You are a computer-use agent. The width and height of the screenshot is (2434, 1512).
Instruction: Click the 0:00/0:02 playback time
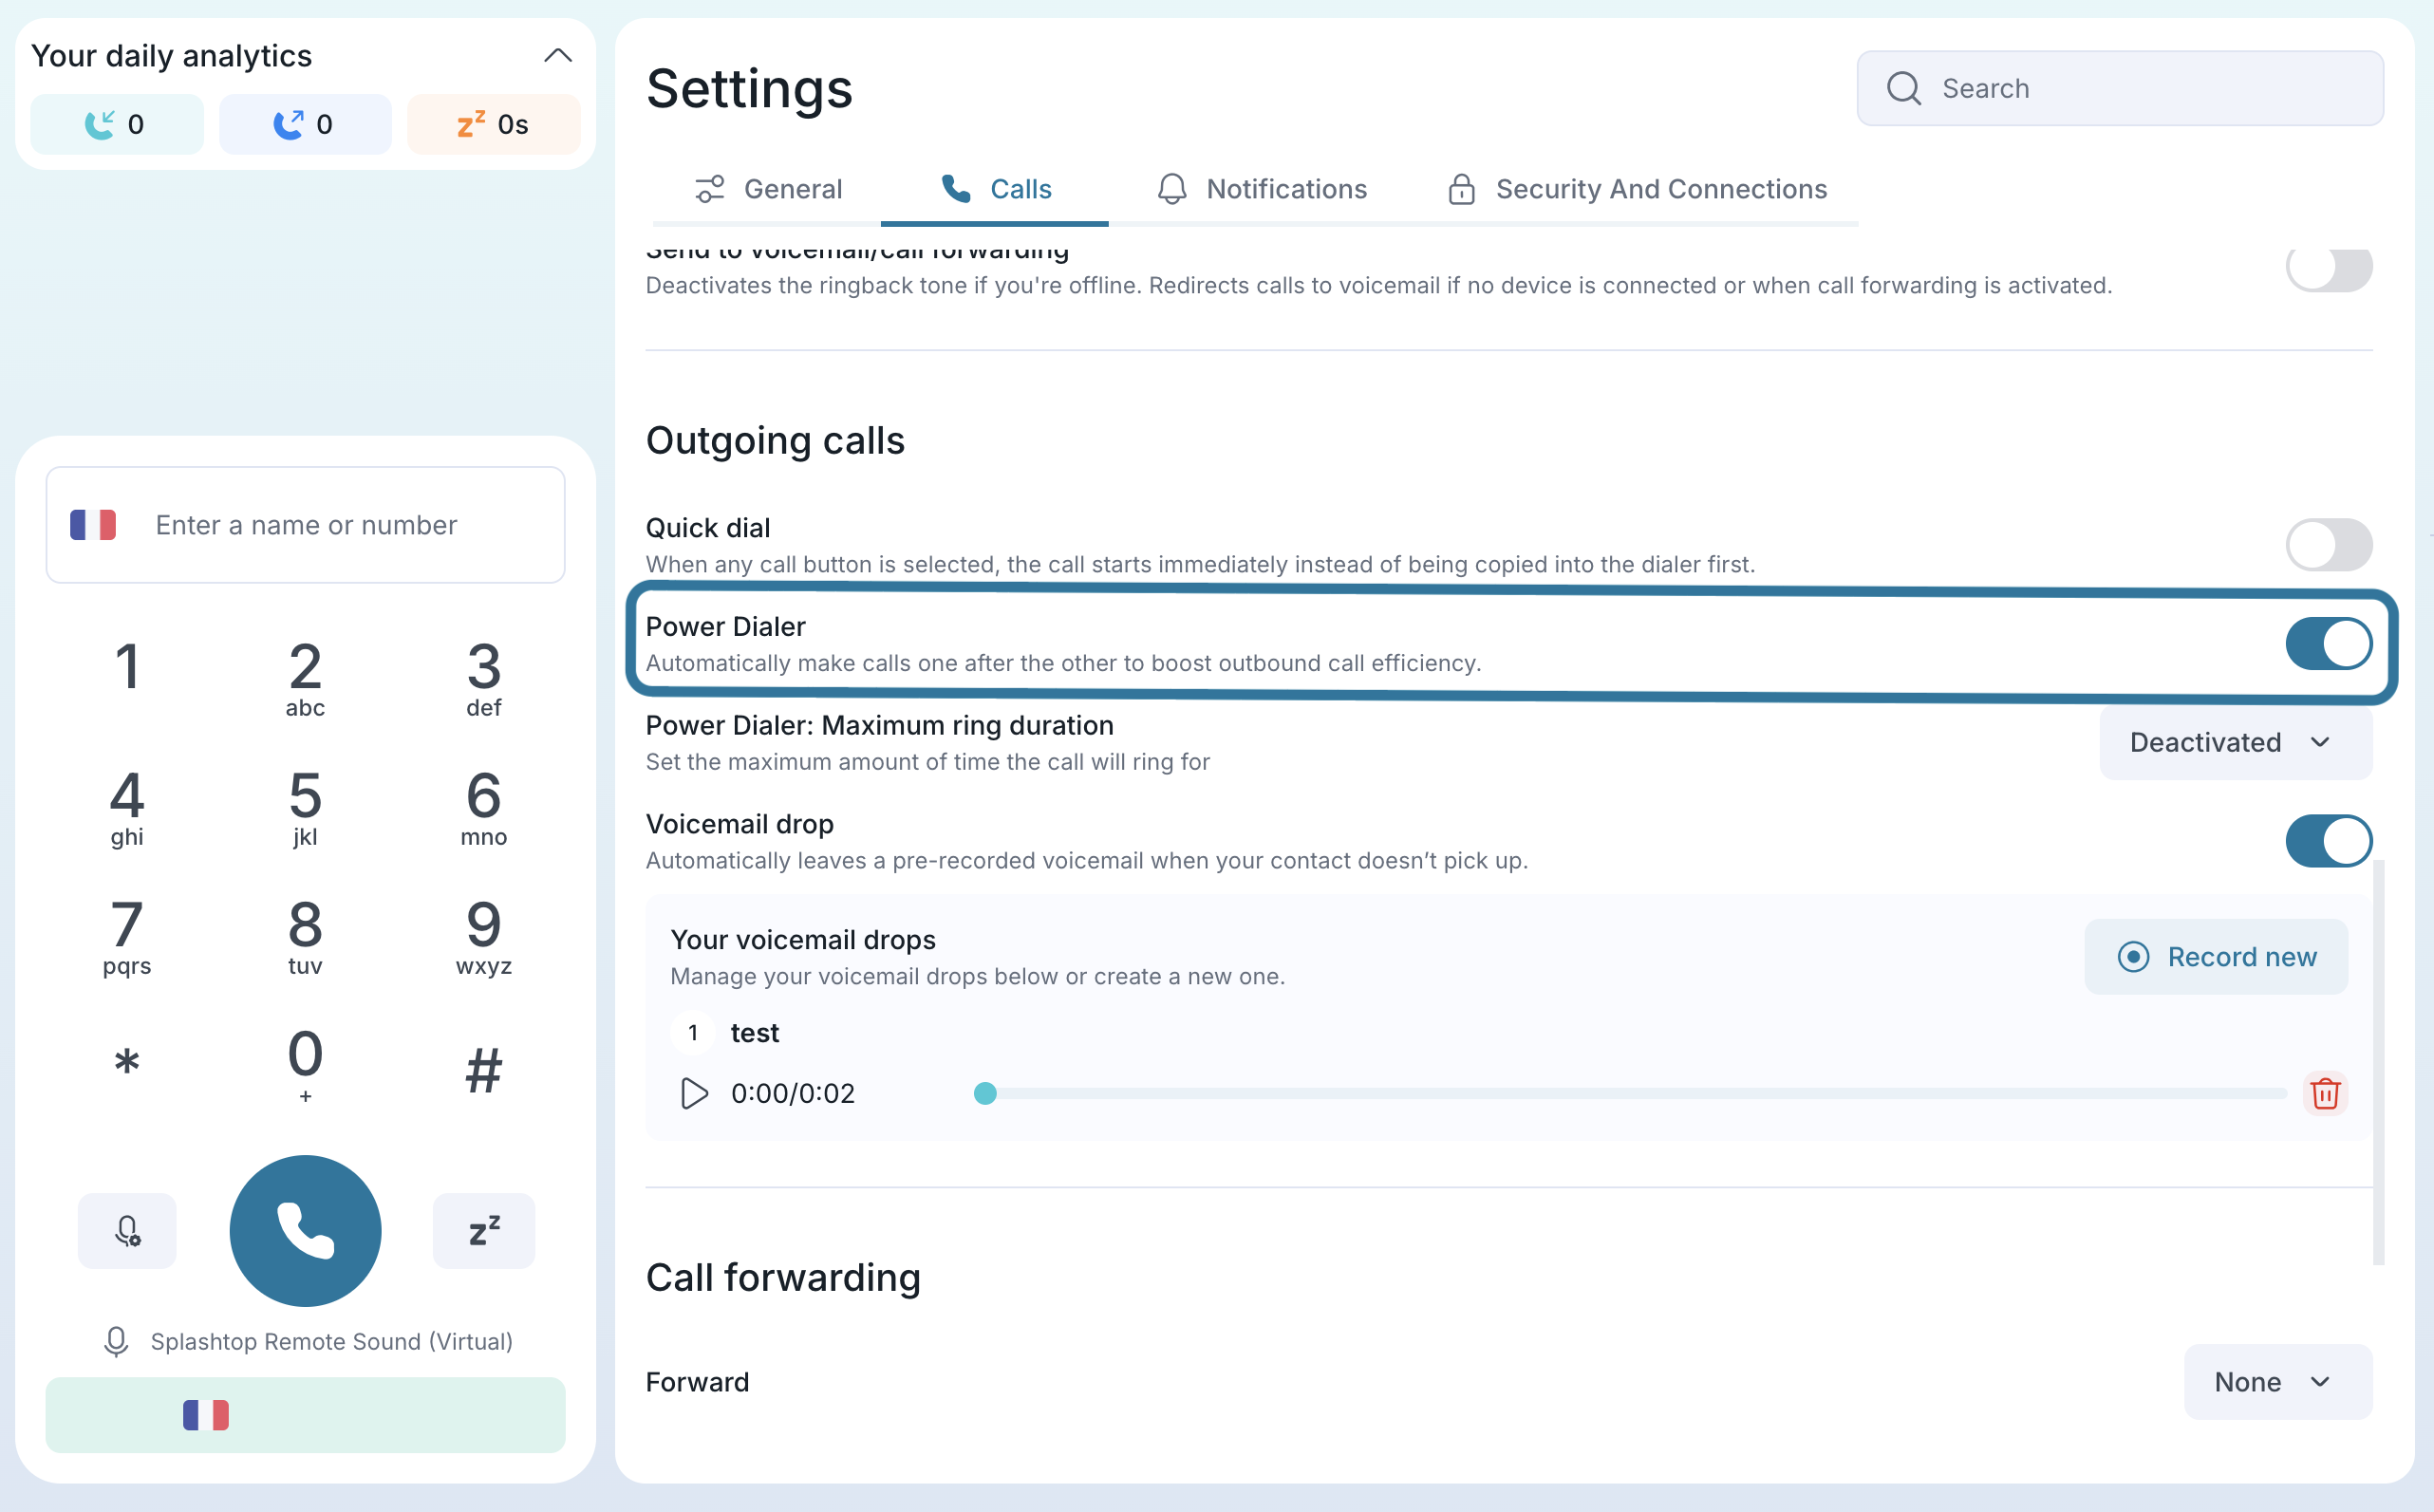click(793, 1093)
